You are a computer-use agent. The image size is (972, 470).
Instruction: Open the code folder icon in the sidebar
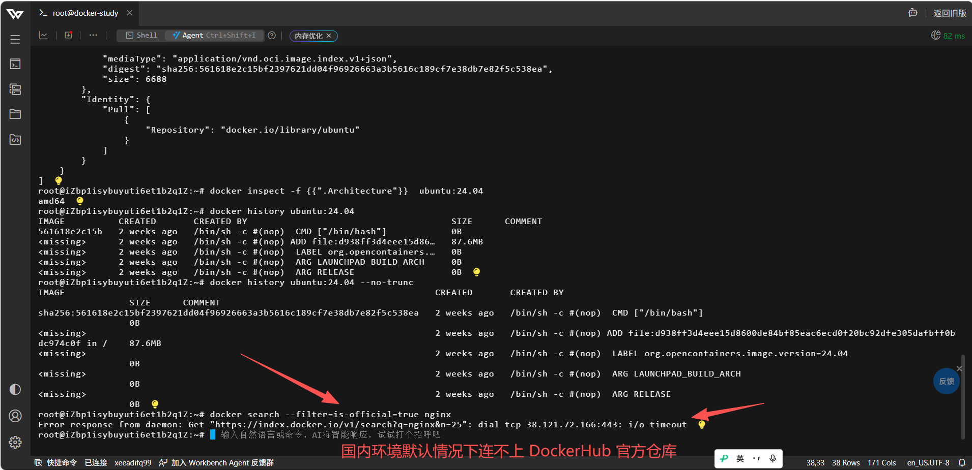coord(15,139)
